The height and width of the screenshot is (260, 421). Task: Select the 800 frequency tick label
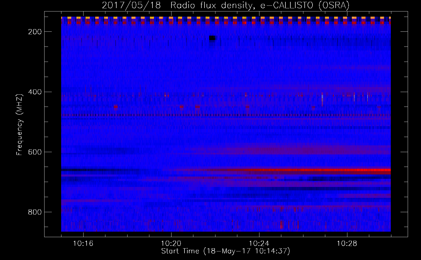(x=35, y=212)
